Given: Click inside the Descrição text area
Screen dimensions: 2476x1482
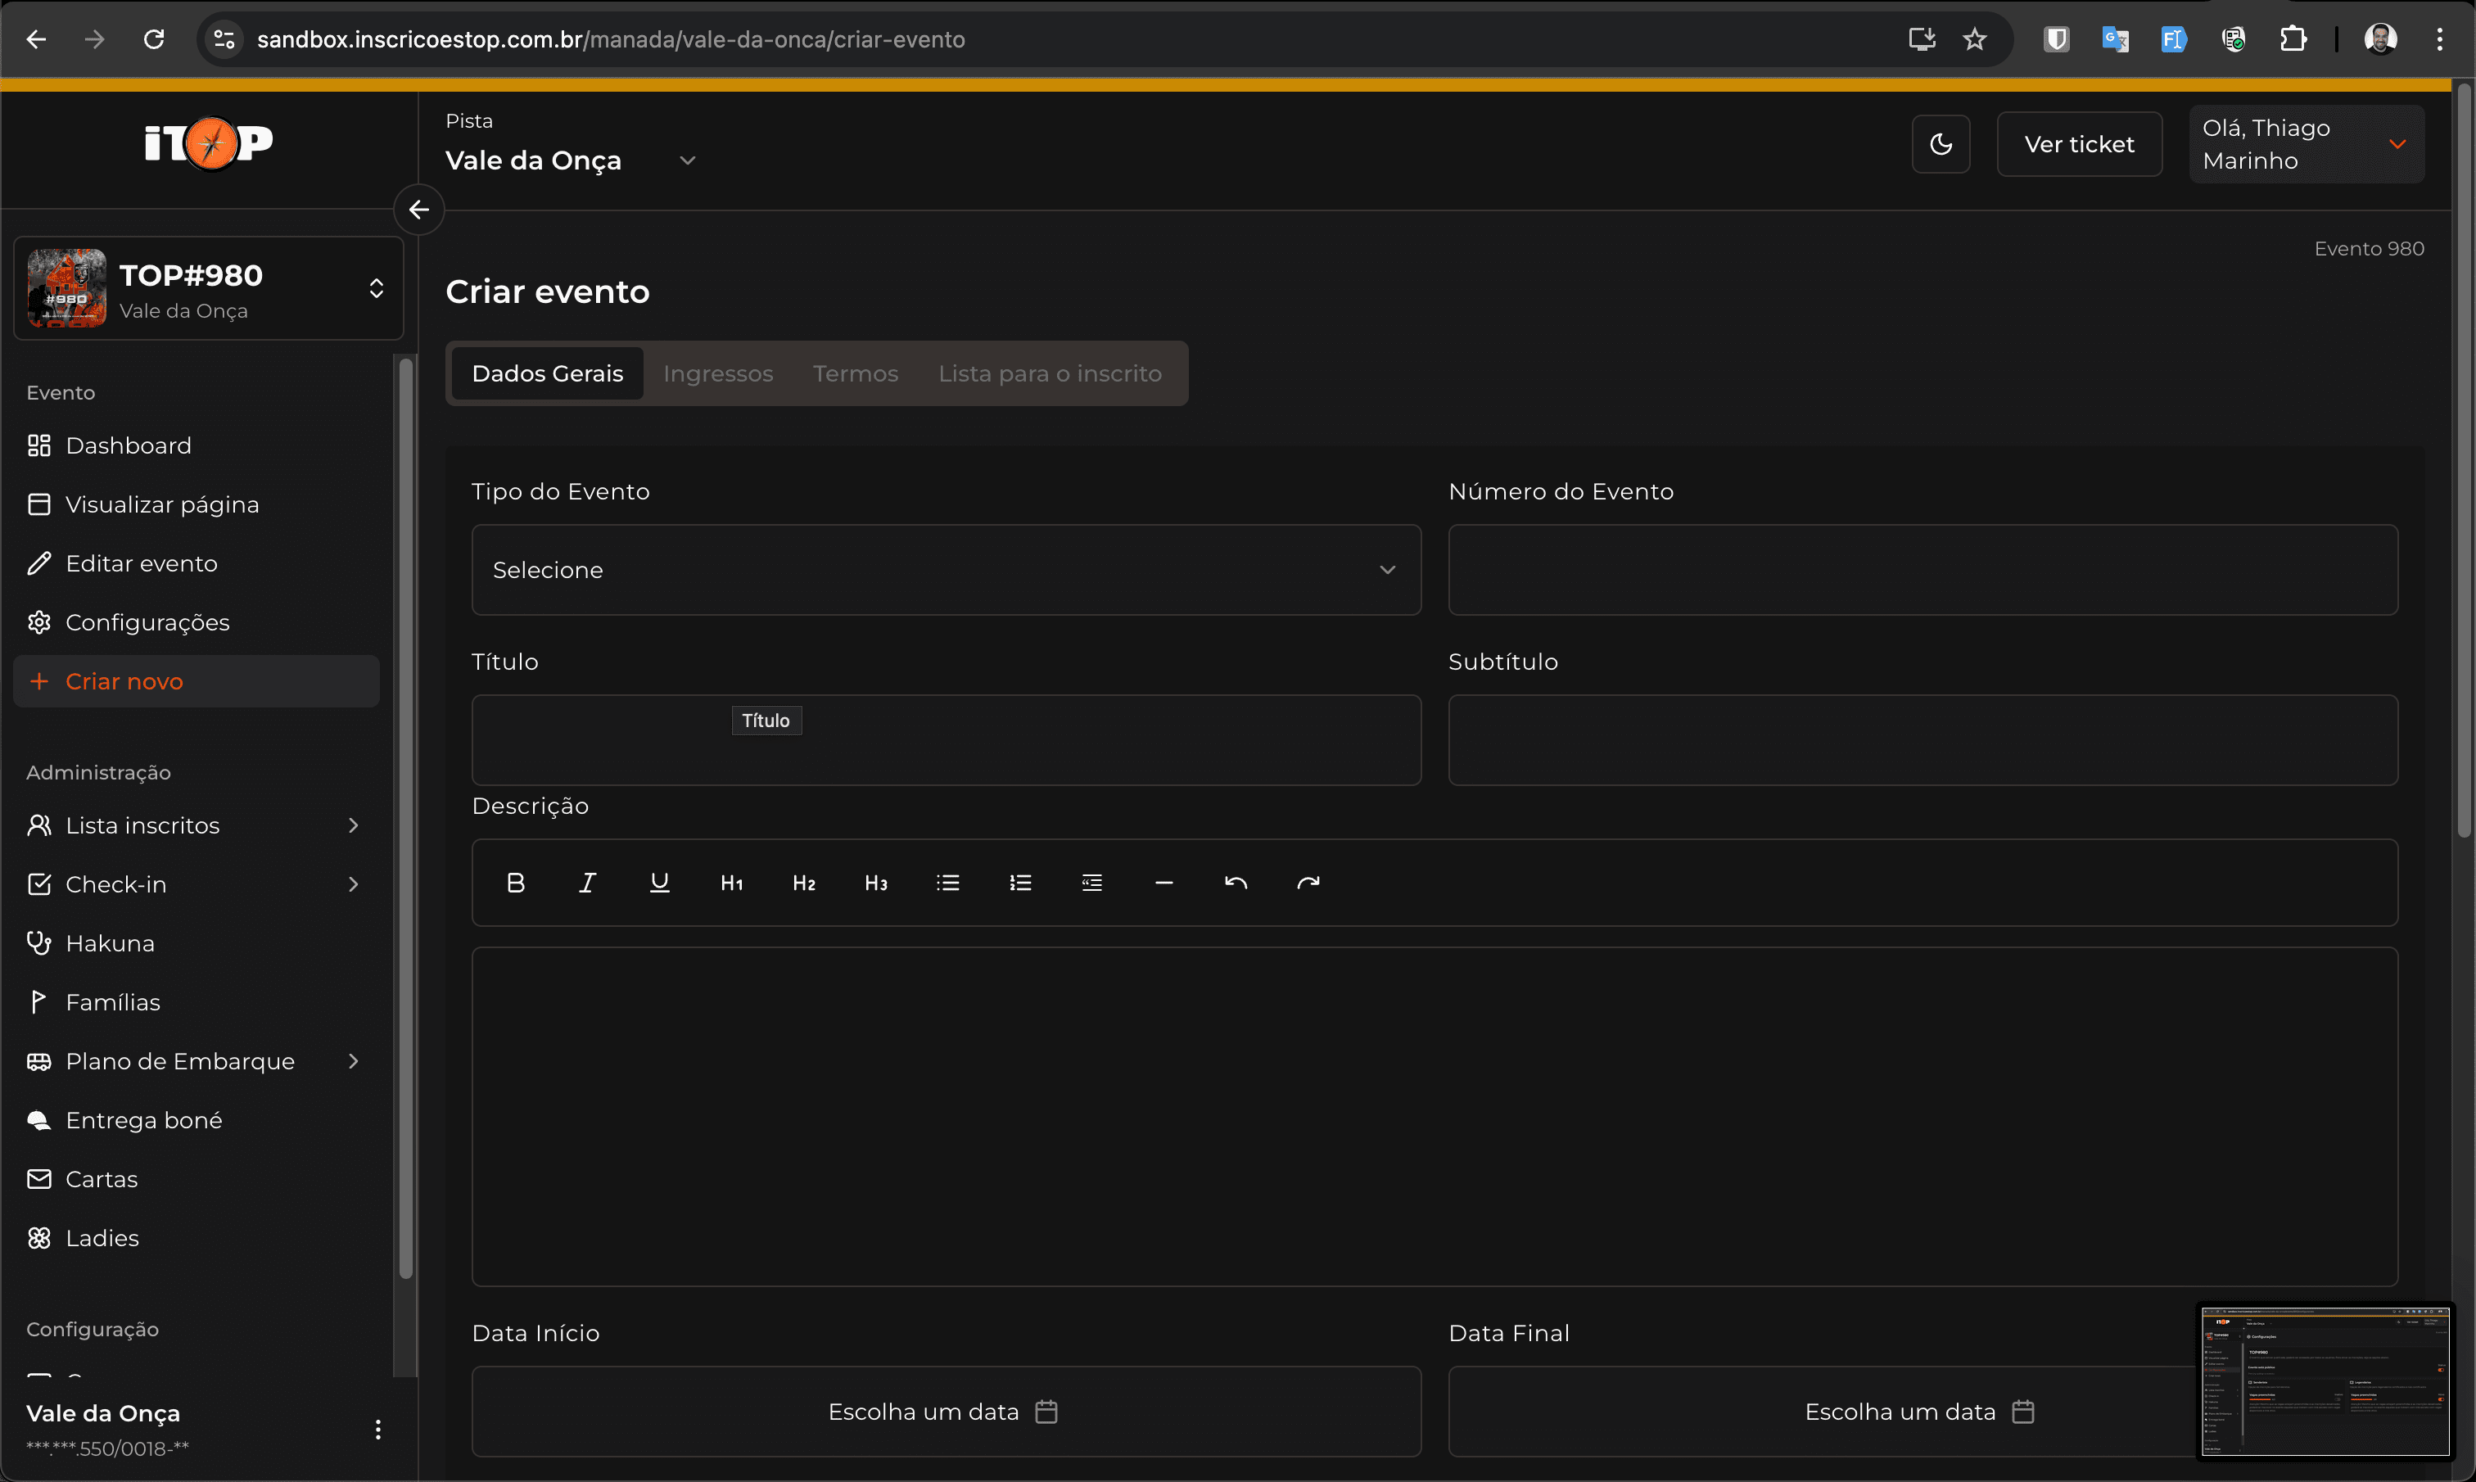Looking at the screenshot, I should [1435, 1117].
